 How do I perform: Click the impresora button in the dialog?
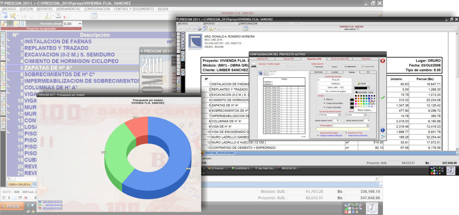coord(351,66)
